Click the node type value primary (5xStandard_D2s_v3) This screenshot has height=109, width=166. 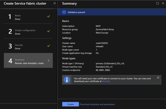coord(110,63)
